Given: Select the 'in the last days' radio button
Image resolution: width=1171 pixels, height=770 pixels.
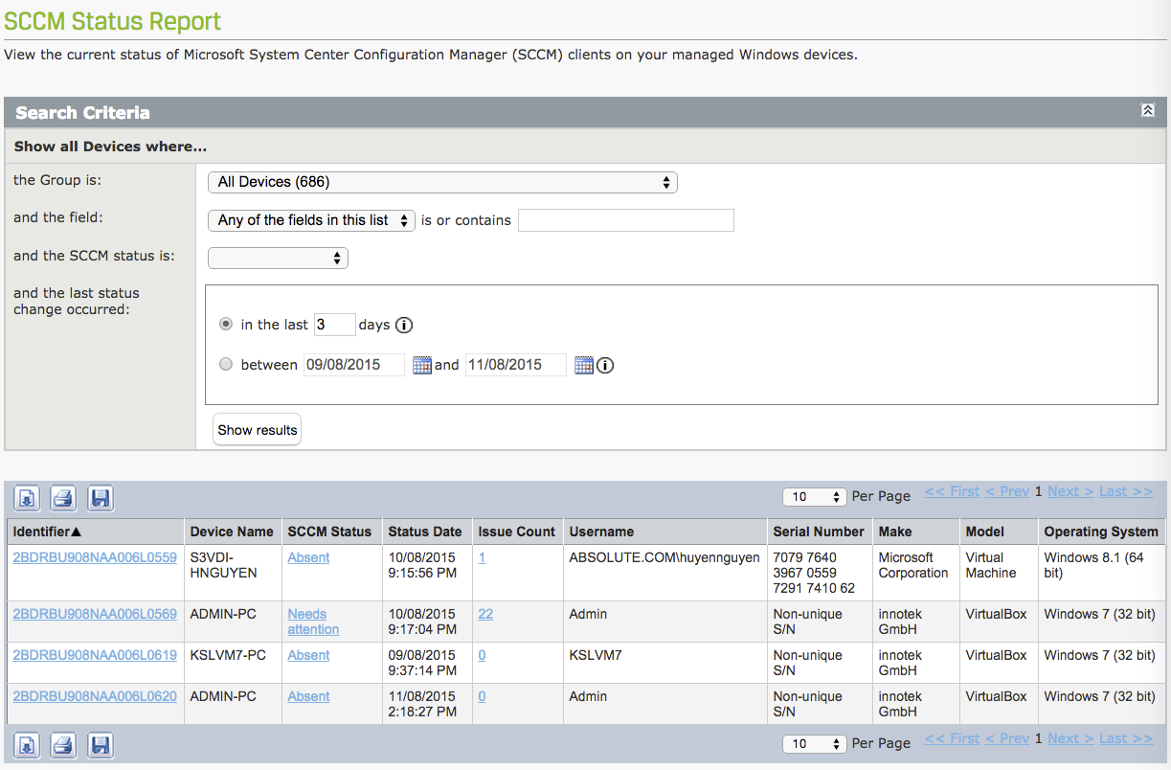Looking at the screenshot, I should tap(225, 324).
